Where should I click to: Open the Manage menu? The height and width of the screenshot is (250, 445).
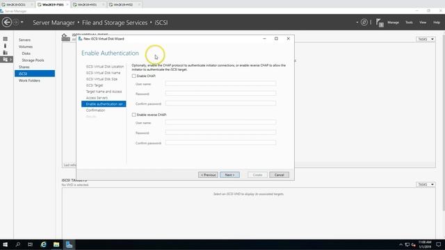393,22
